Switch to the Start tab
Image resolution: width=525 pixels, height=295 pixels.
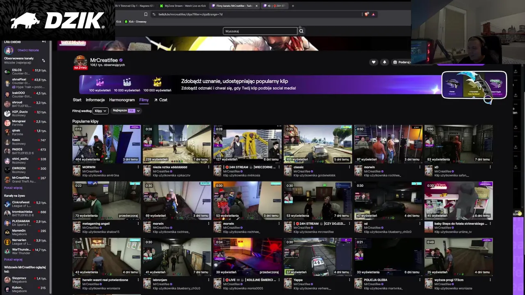(77, 100)
